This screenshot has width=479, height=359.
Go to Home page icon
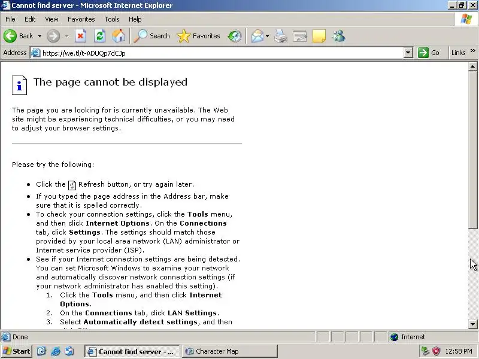pyautogui.click(x=119, y=36)
